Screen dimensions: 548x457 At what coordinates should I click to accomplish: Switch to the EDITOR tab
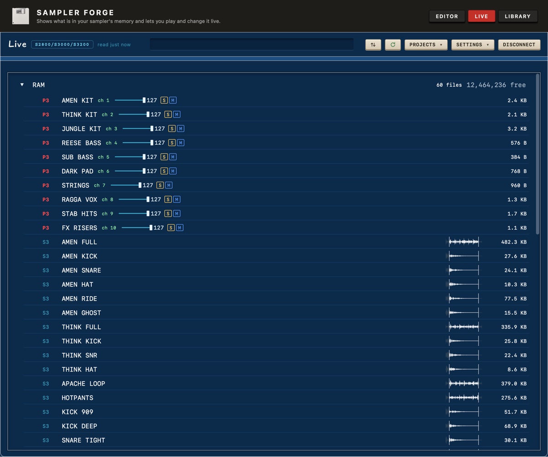(x=447, y=16)
